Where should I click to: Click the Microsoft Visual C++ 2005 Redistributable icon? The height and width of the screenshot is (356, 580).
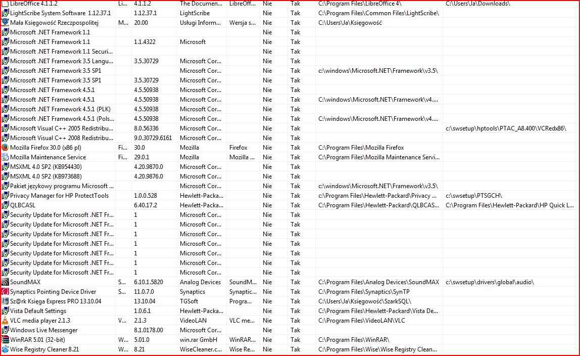5,128
